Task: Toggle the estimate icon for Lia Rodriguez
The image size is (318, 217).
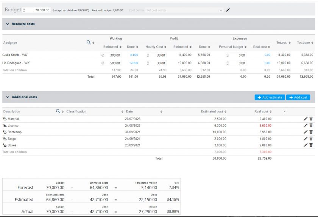Action: (103, 63)
